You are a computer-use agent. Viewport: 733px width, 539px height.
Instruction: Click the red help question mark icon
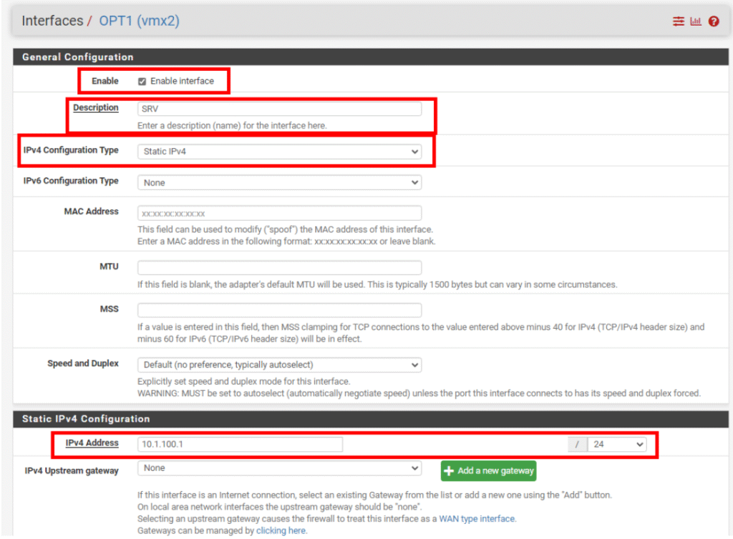coord(714,21)
